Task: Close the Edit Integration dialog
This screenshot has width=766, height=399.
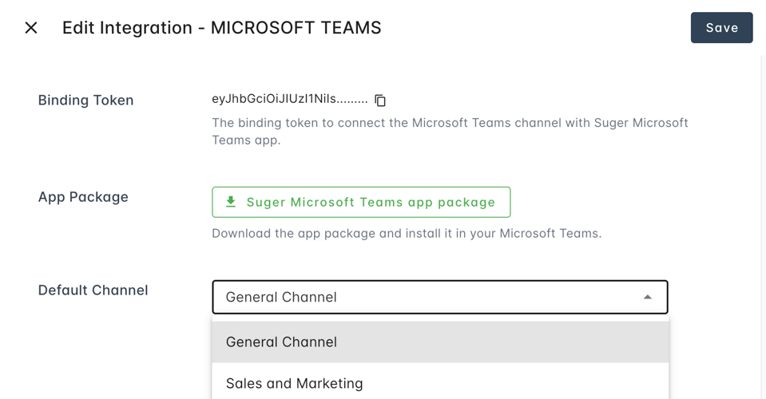Action: [x=31, y=28]
